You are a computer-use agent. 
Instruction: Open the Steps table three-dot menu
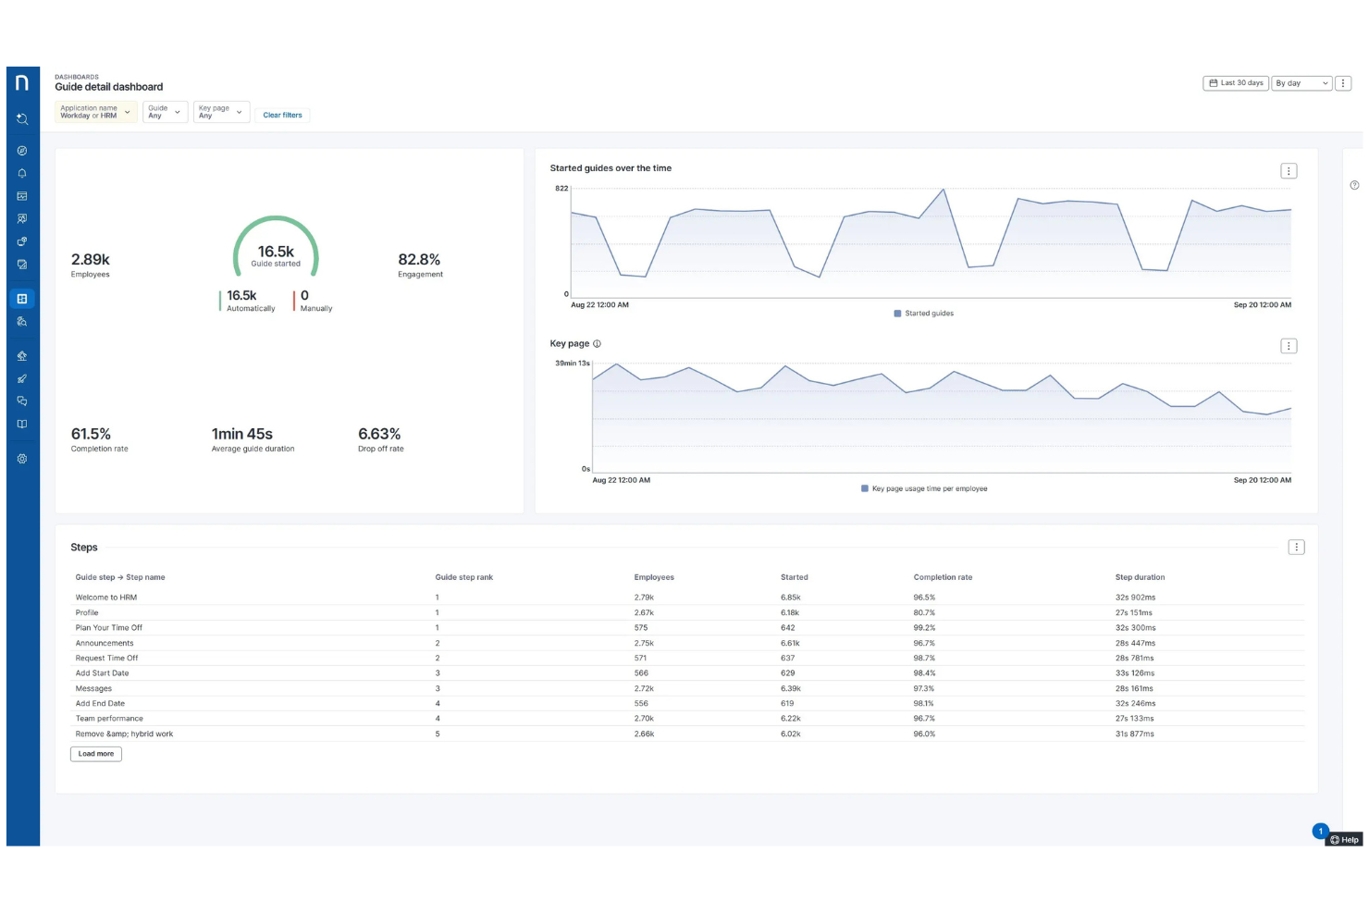tap(1296, 548)
